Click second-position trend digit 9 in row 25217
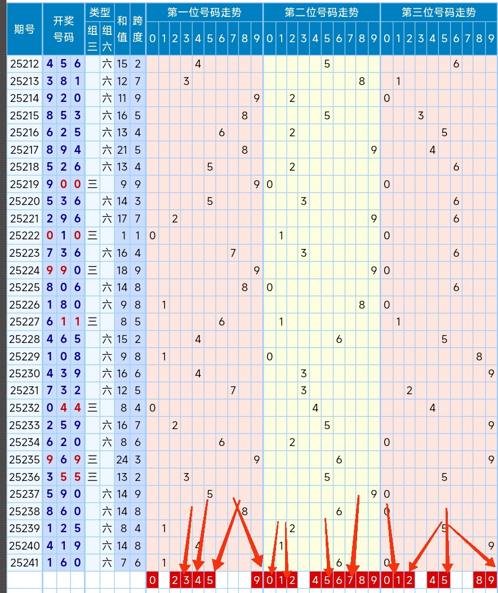Screen dimensions: 498x593 tap(374, 150)
